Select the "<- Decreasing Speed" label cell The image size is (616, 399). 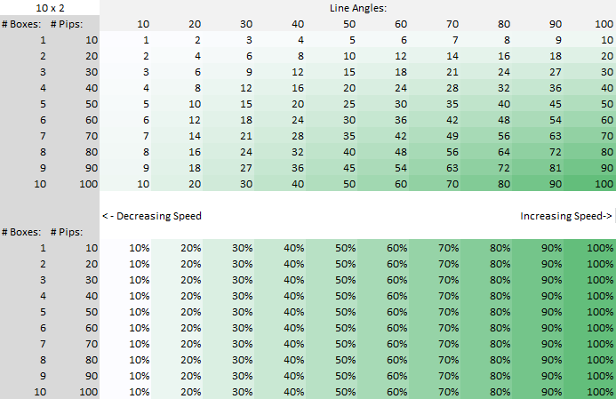[x=152, y=216]
